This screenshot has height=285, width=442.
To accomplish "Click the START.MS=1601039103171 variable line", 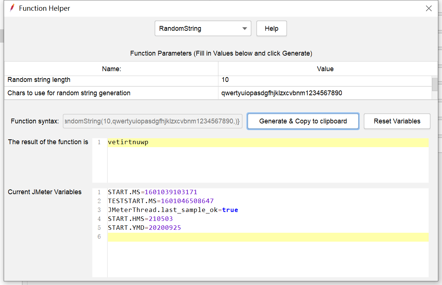I will (x=152, y=192).
